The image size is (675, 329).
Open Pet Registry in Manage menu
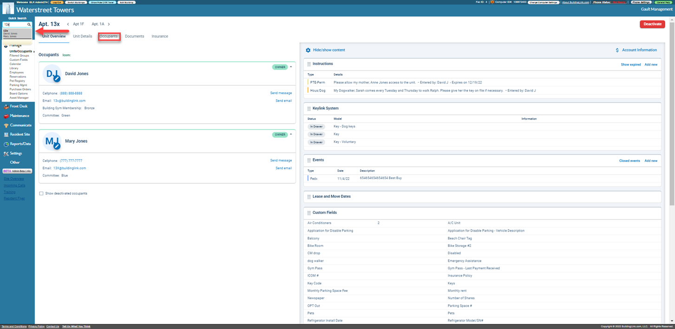(x=17, y=81)
